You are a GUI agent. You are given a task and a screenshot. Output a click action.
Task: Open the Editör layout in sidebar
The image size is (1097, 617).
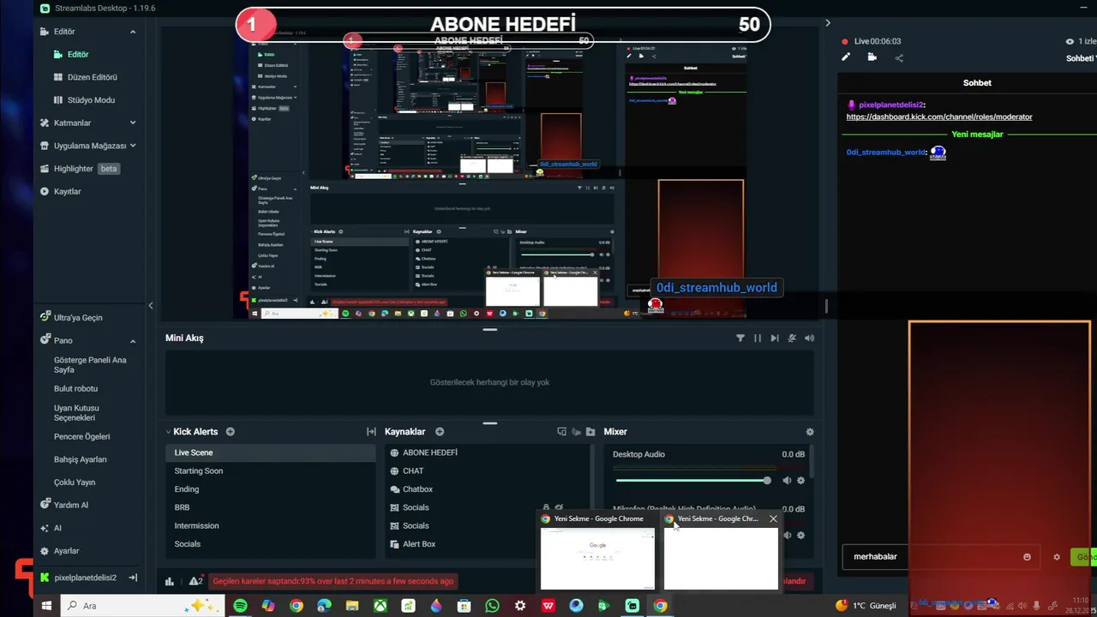point(77,54)
